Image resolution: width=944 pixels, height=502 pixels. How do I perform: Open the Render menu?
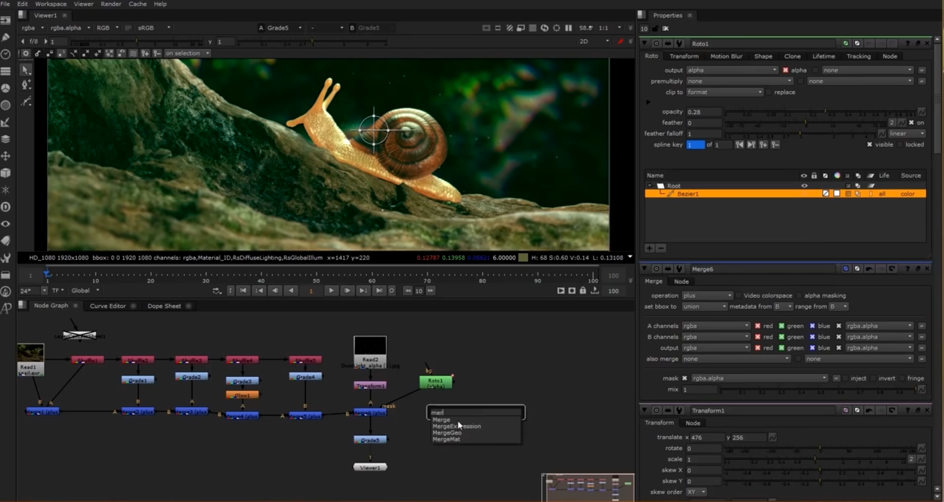click(111, 4)
